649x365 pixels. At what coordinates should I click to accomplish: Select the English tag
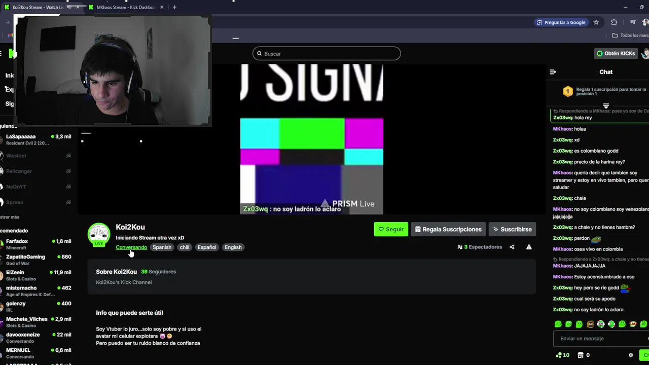point(233,247)
